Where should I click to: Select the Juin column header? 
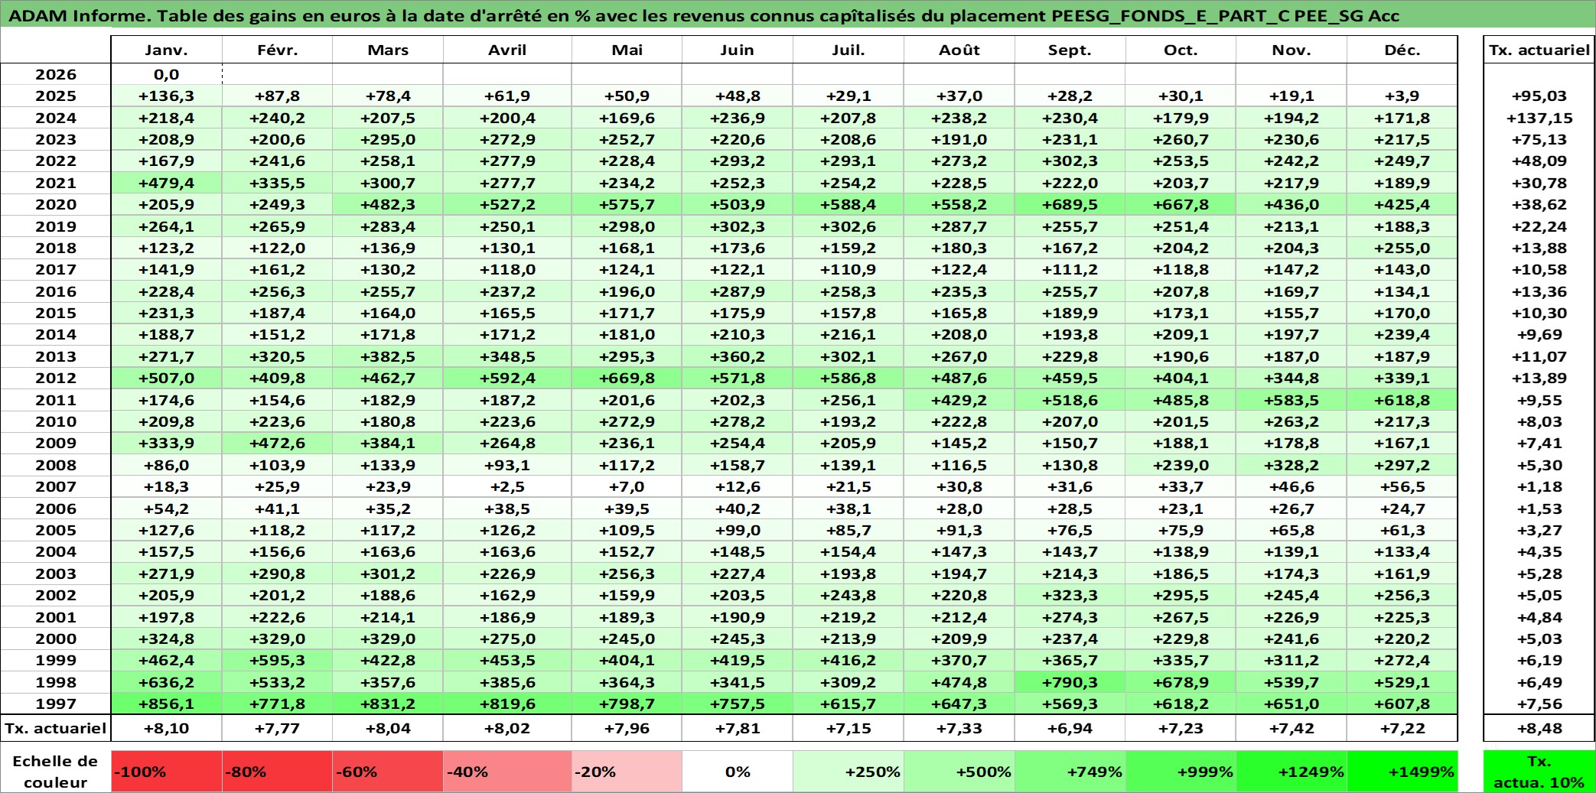[737, 50]
